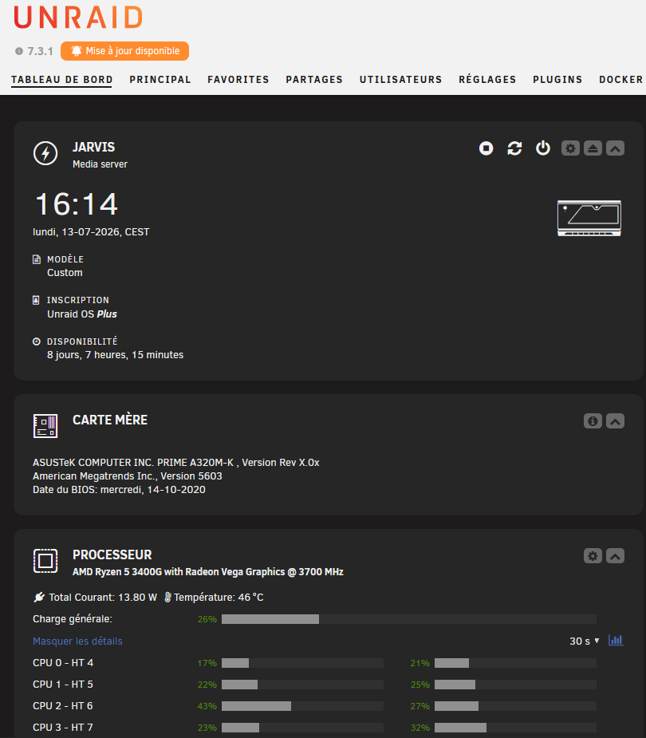This screenshot has height=738, width=646.
Task: Click the Disponibilité clock icon
Action: pos(36,341)
